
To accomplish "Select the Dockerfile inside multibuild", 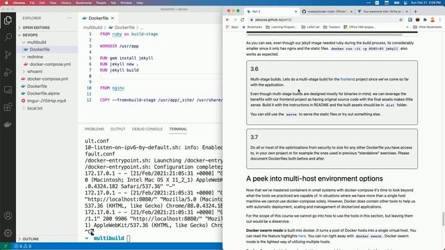I will click(40, 49).
